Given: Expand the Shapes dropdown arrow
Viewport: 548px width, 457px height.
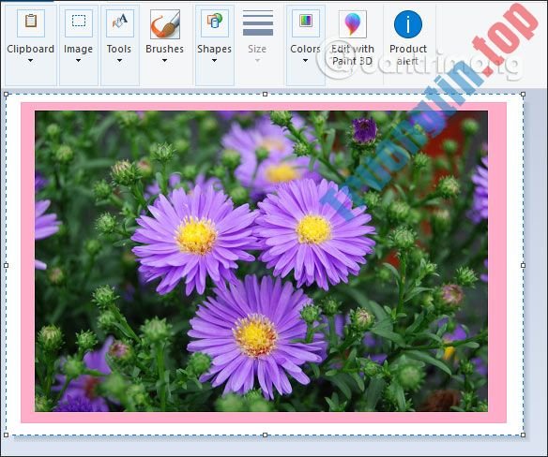Looking at the screenshot, I should tap(214, 61).
